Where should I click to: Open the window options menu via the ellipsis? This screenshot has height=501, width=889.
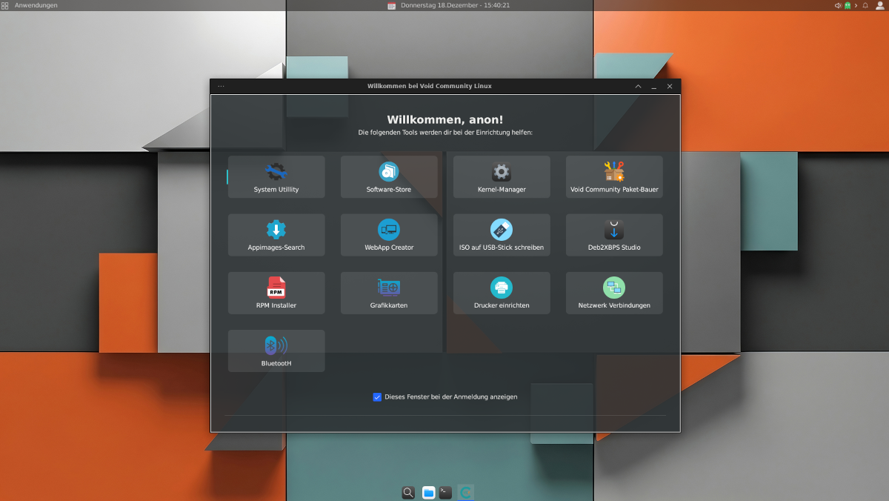click(x=221, y=86)
